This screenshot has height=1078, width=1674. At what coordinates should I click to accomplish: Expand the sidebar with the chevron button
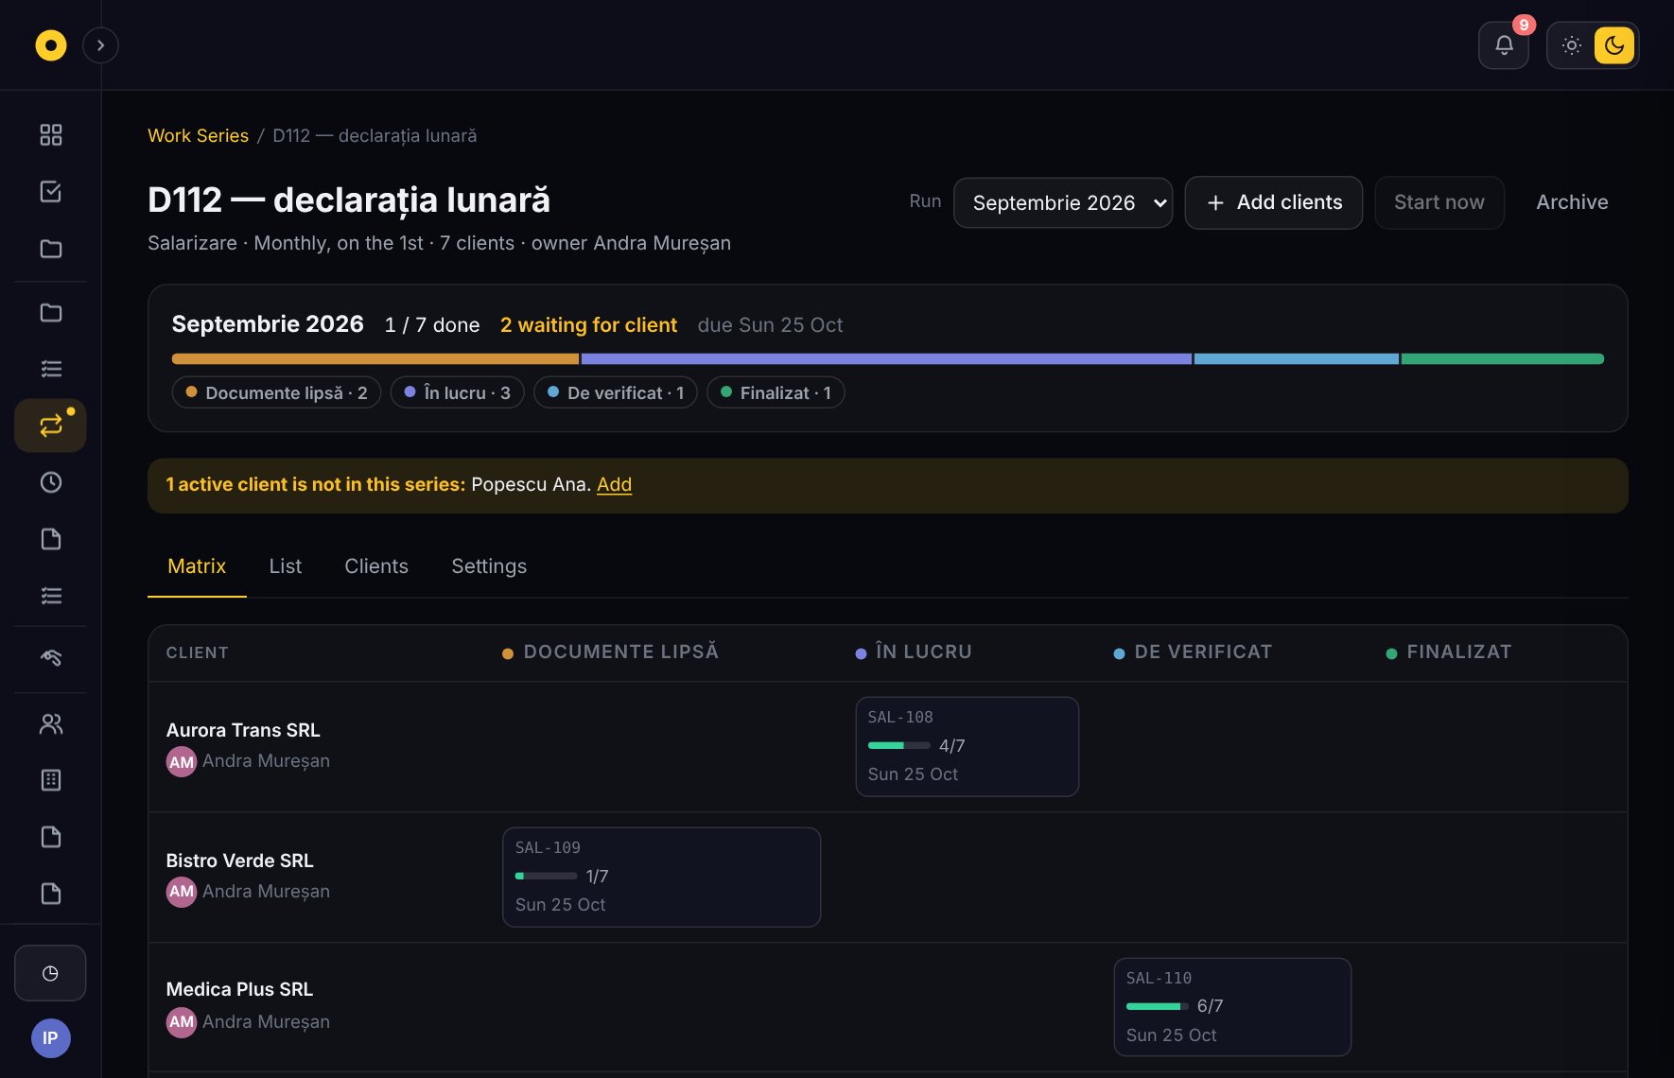pos(100,45)
